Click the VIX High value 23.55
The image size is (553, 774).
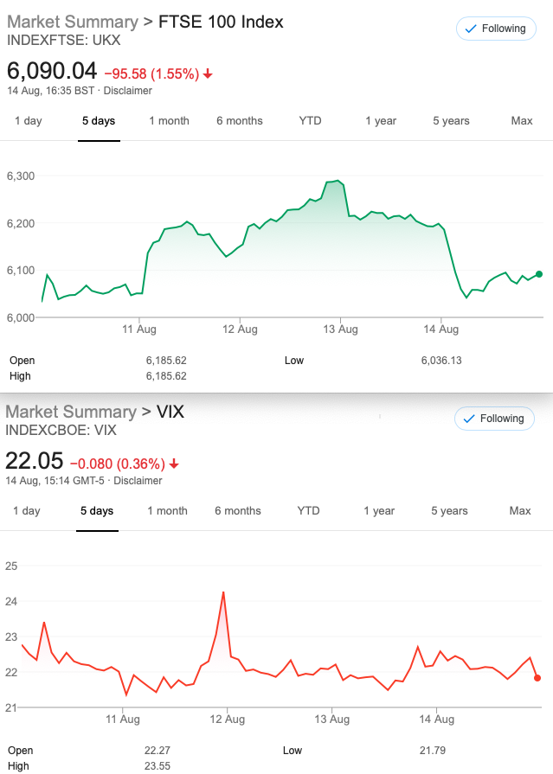tap(158, 766)
